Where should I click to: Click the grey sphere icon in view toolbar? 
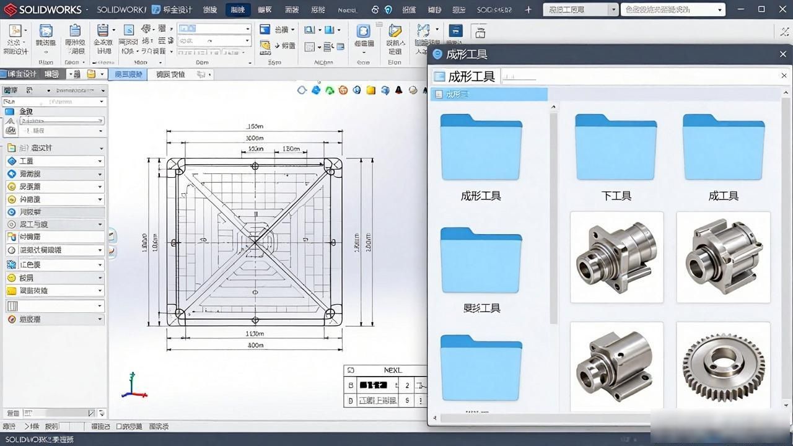point(413,90)
